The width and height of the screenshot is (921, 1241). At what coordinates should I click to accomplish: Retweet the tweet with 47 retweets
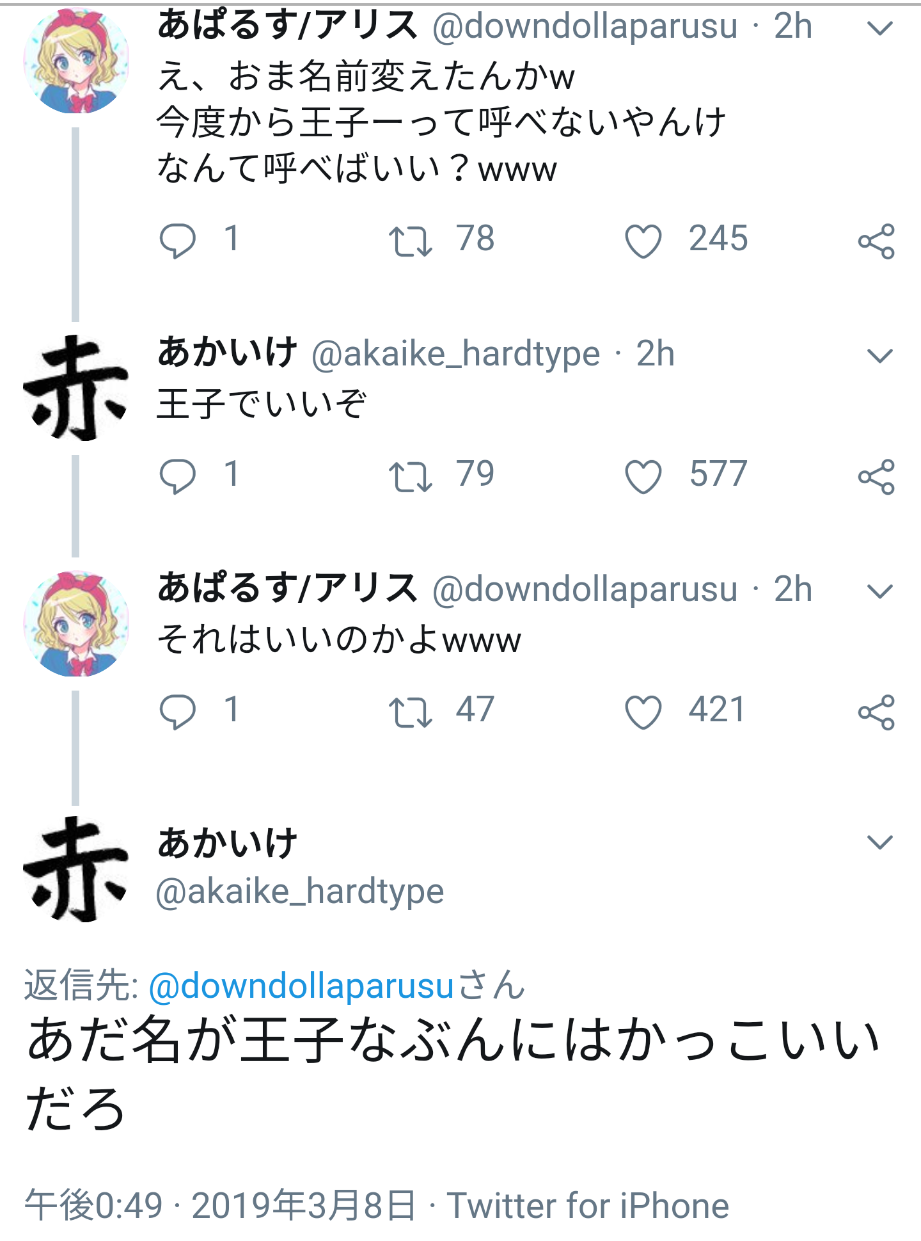tap(410, 712)
